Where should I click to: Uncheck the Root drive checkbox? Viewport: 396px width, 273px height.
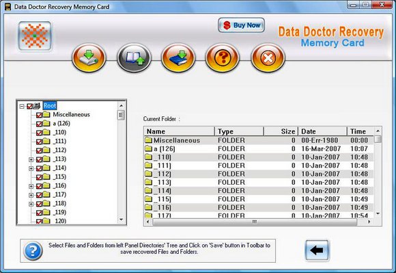point(30,106)
